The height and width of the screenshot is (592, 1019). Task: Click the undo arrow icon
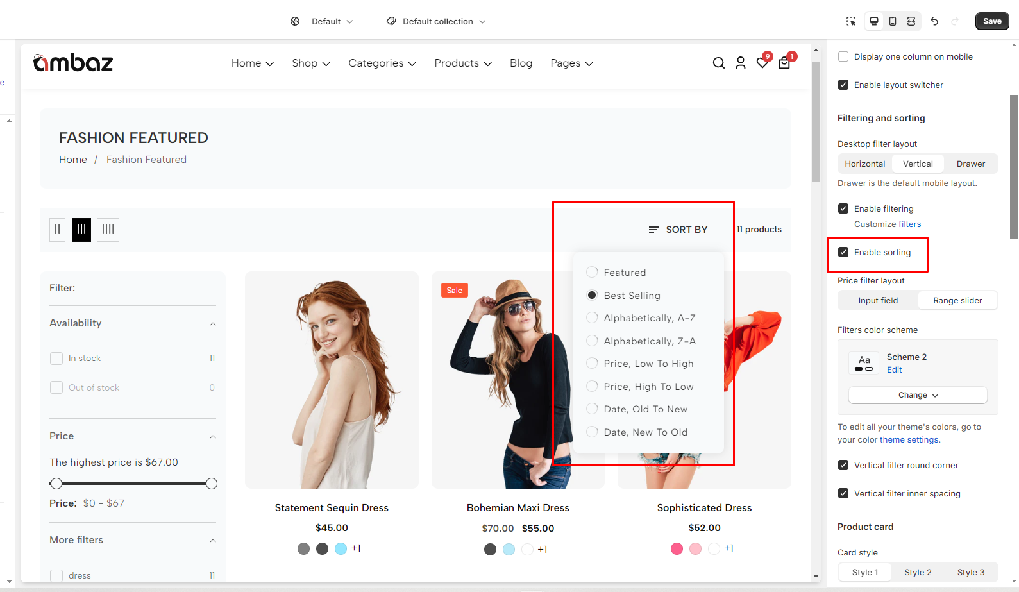click(934, 21)
